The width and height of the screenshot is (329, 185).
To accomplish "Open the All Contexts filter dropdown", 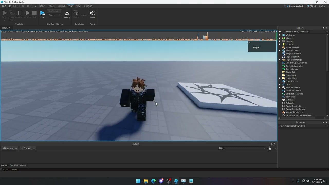I will point(28,149).
